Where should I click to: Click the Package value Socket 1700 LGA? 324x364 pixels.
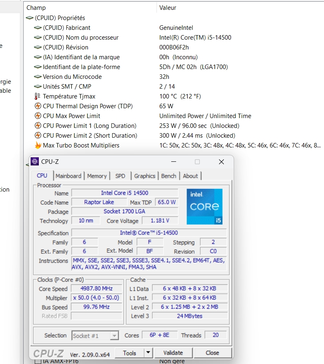[x=125, y=211]
